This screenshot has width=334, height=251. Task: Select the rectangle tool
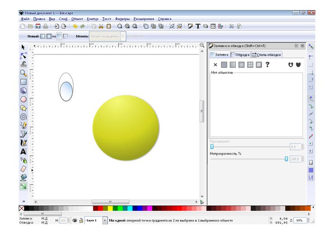coord(23,82)
